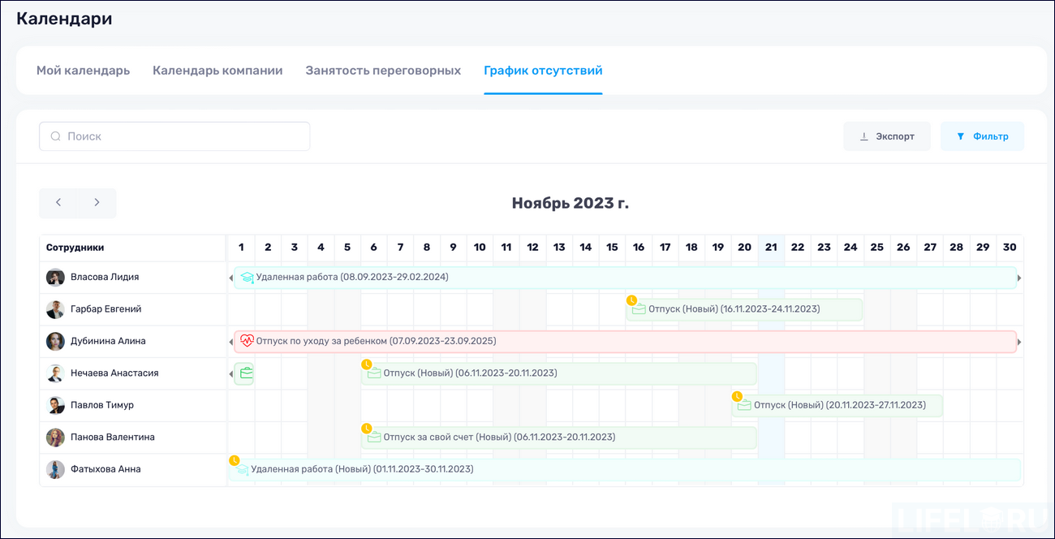This screenshot has height=539, width=1055.
Task: Click Власова Лидия's profile photo
Action: [54, 277]
